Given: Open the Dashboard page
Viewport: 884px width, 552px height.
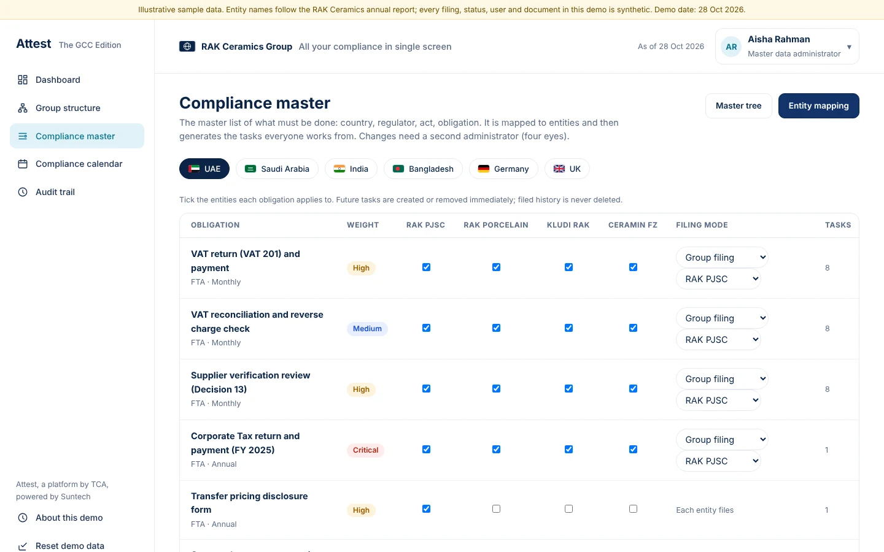Looking at the screenshot, I should 77,80.
